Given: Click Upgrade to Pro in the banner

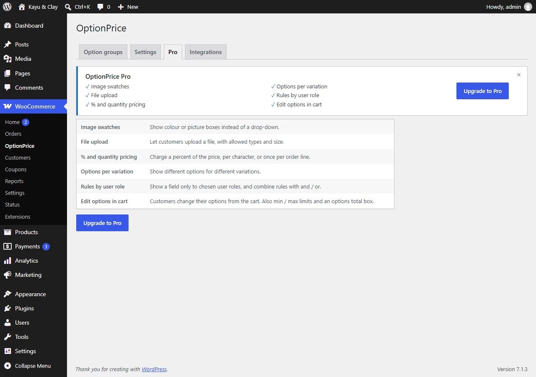Looking at the screenshot, I should click(482, 91).
